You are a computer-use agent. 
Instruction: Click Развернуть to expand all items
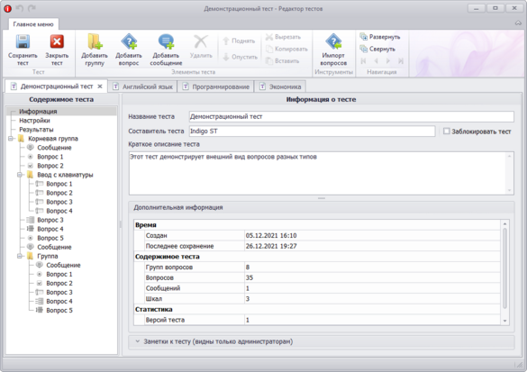[x=380, y=37]
